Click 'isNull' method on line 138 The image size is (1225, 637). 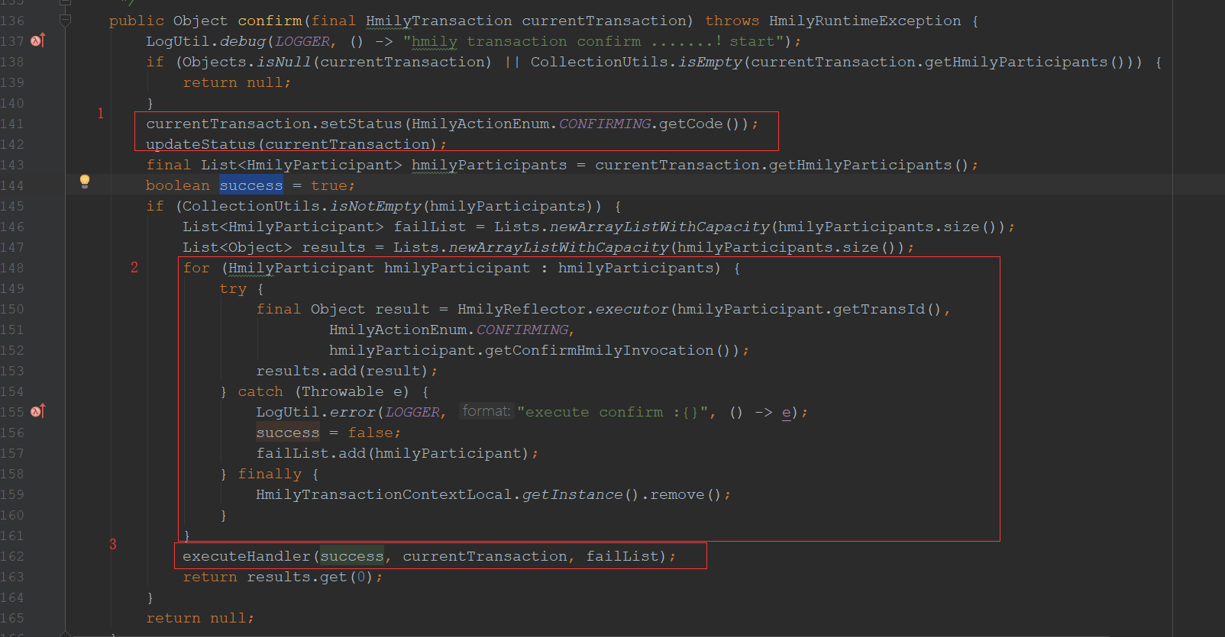[283, 62]
